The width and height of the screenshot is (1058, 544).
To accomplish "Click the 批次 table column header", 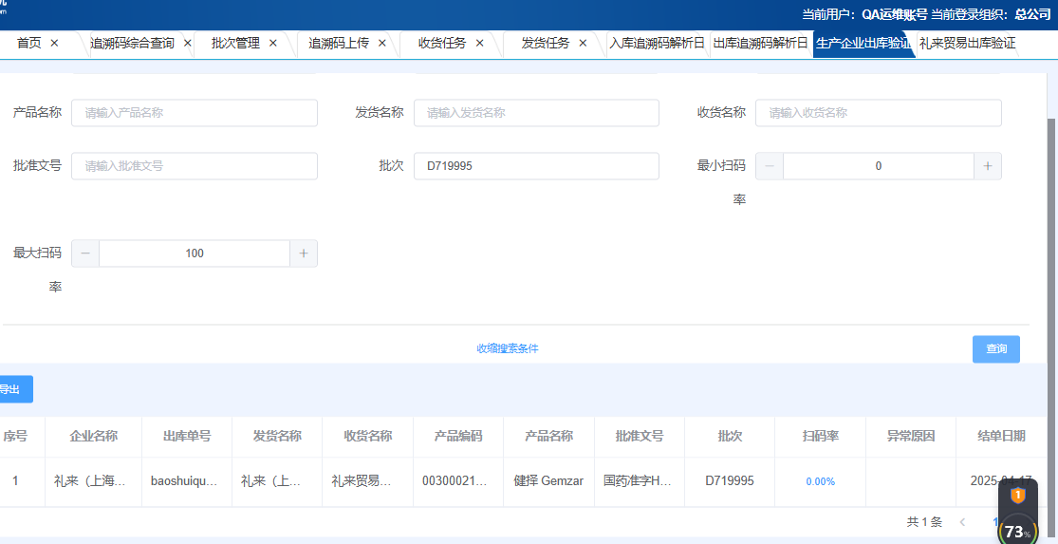I will pos(730,436).
